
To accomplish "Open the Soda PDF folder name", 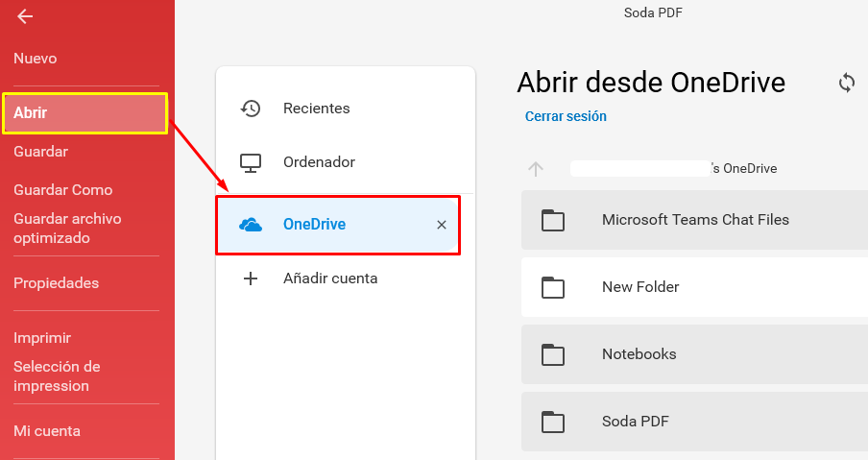I will [635, 422].
